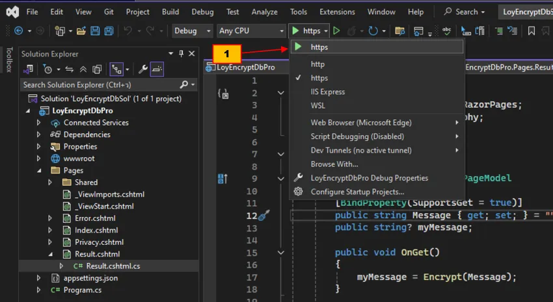The image size is (553, 302).
Task: Toggle Show All Files in Solution Explorer
Action: click(97, 69)
